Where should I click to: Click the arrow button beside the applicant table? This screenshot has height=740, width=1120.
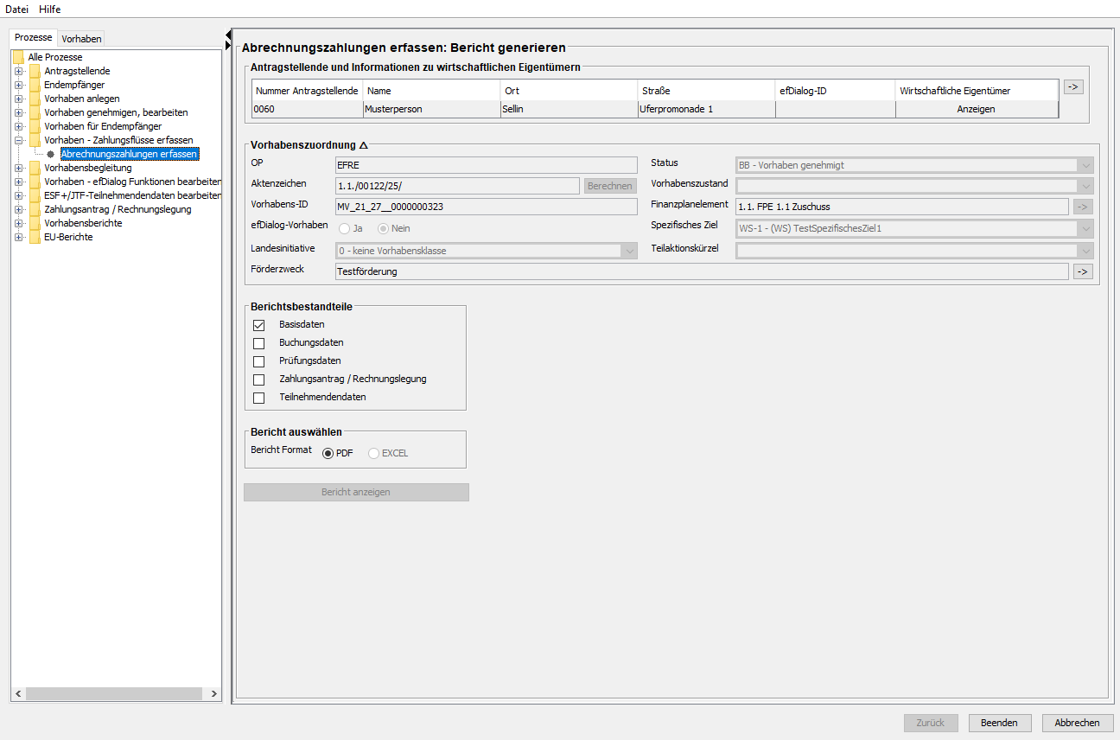tap(1072, 86)
